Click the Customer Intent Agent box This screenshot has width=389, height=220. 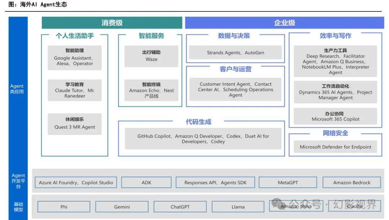point(236,89)
